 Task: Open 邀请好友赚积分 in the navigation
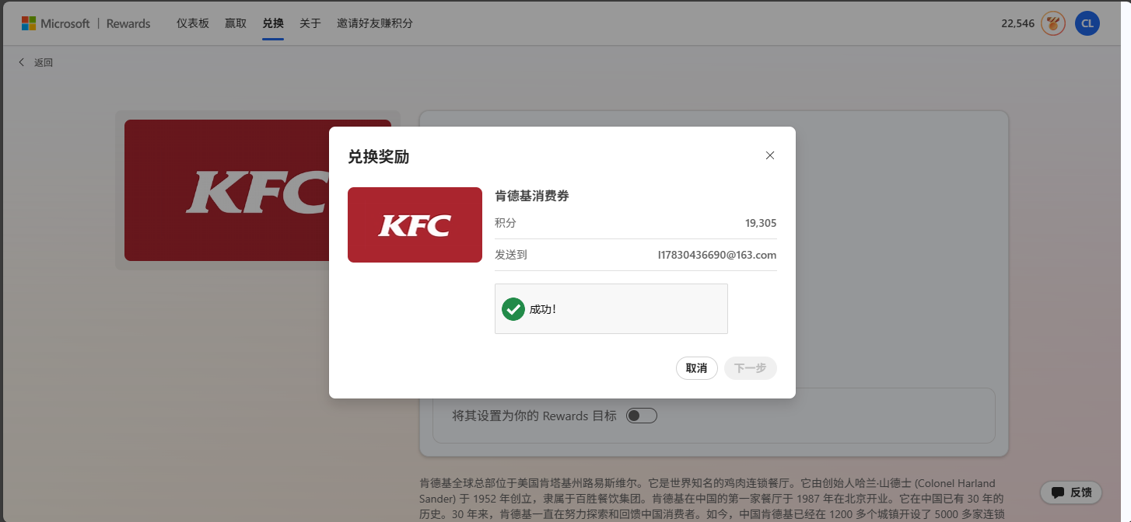click(374, 23)
